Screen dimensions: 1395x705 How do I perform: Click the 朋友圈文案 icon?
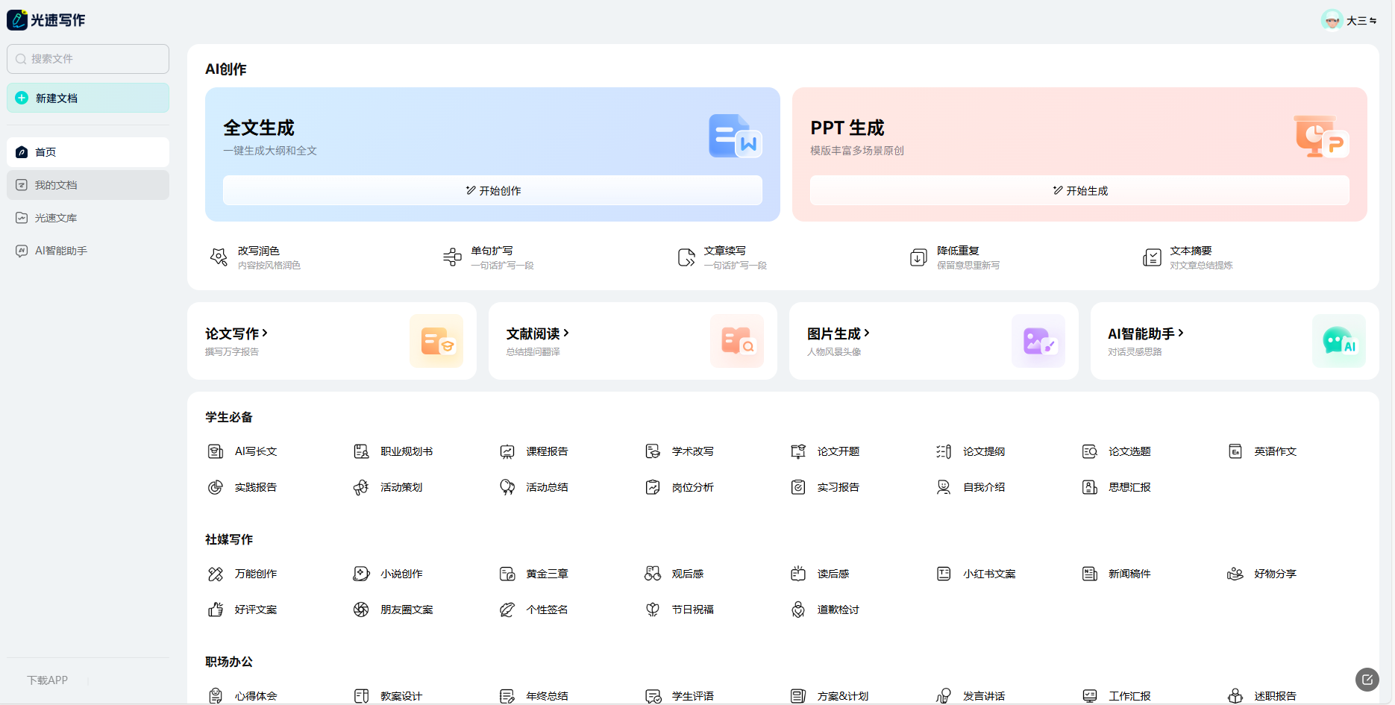(361, 610)
